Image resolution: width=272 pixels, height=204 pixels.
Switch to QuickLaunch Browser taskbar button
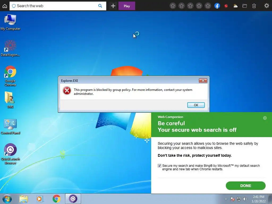(x=73, y=199)
